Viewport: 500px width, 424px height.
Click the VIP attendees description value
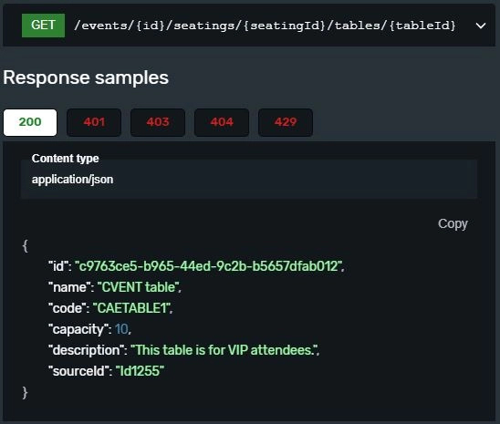[224, 350]
